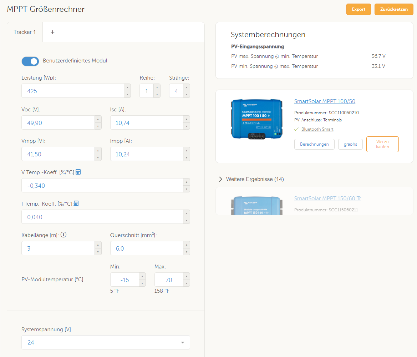Screen dimensions: 417x357
Task: Increase Max module temperature
Action: click(x=187, y=276)
